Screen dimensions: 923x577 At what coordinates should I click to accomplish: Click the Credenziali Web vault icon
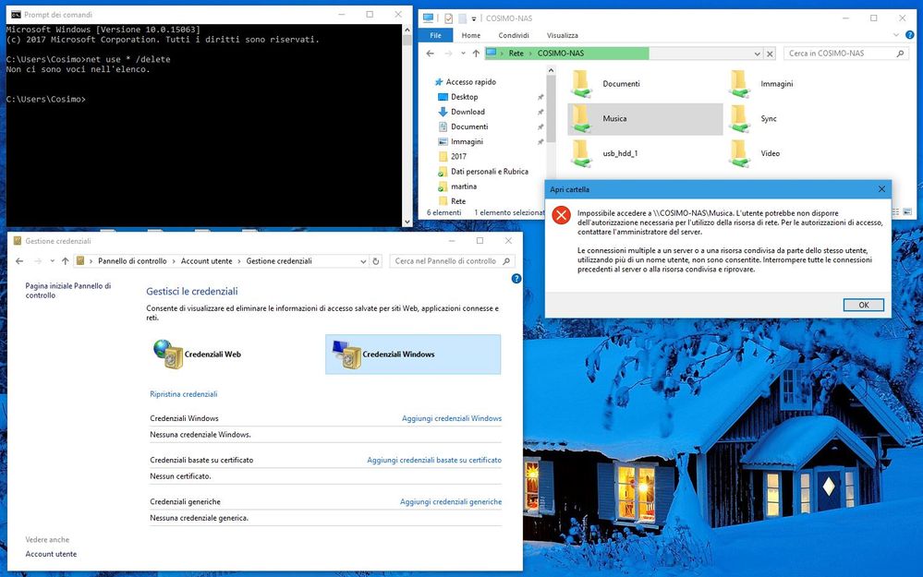(x=164, y=354)
